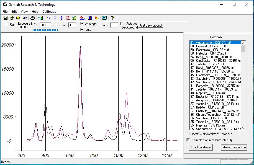Click the Save floppy disk icon

point(6,18)
